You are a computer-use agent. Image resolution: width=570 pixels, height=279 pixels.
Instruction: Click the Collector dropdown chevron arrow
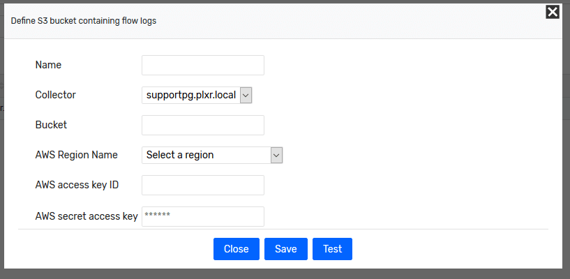coord(246,95)
